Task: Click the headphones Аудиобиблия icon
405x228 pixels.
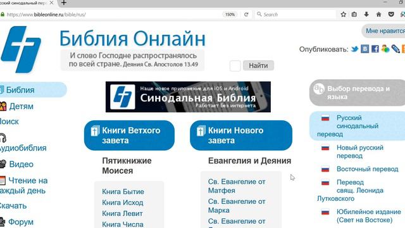Action: (3, 138)
